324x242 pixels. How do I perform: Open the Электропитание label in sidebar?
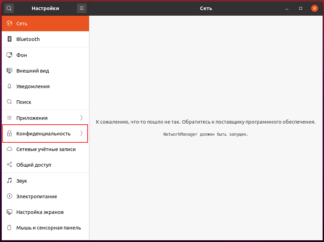point(37,197)
